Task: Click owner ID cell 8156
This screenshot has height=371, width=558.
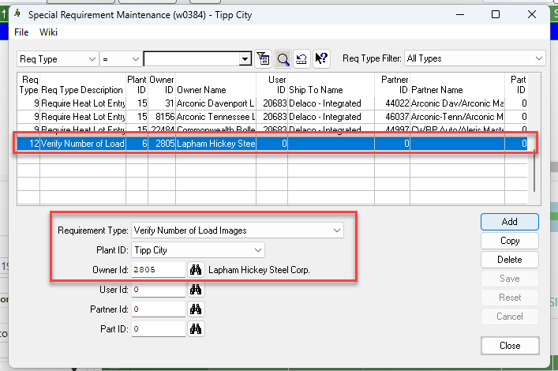Action: coord(162,117)
